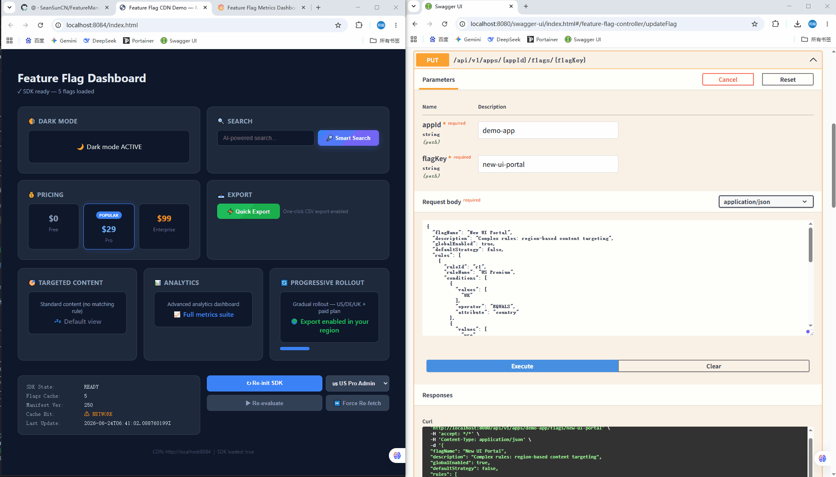Open a new tab in the left browser

318,7
